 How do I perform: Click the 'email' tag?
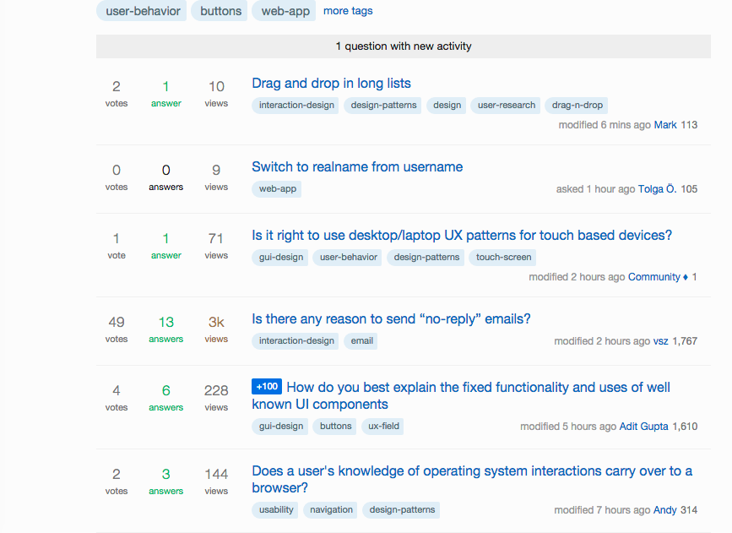point(361,341)
